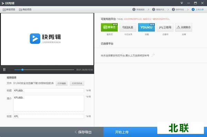
Task: Click the 视频信息 section heading
Action: 11,77
